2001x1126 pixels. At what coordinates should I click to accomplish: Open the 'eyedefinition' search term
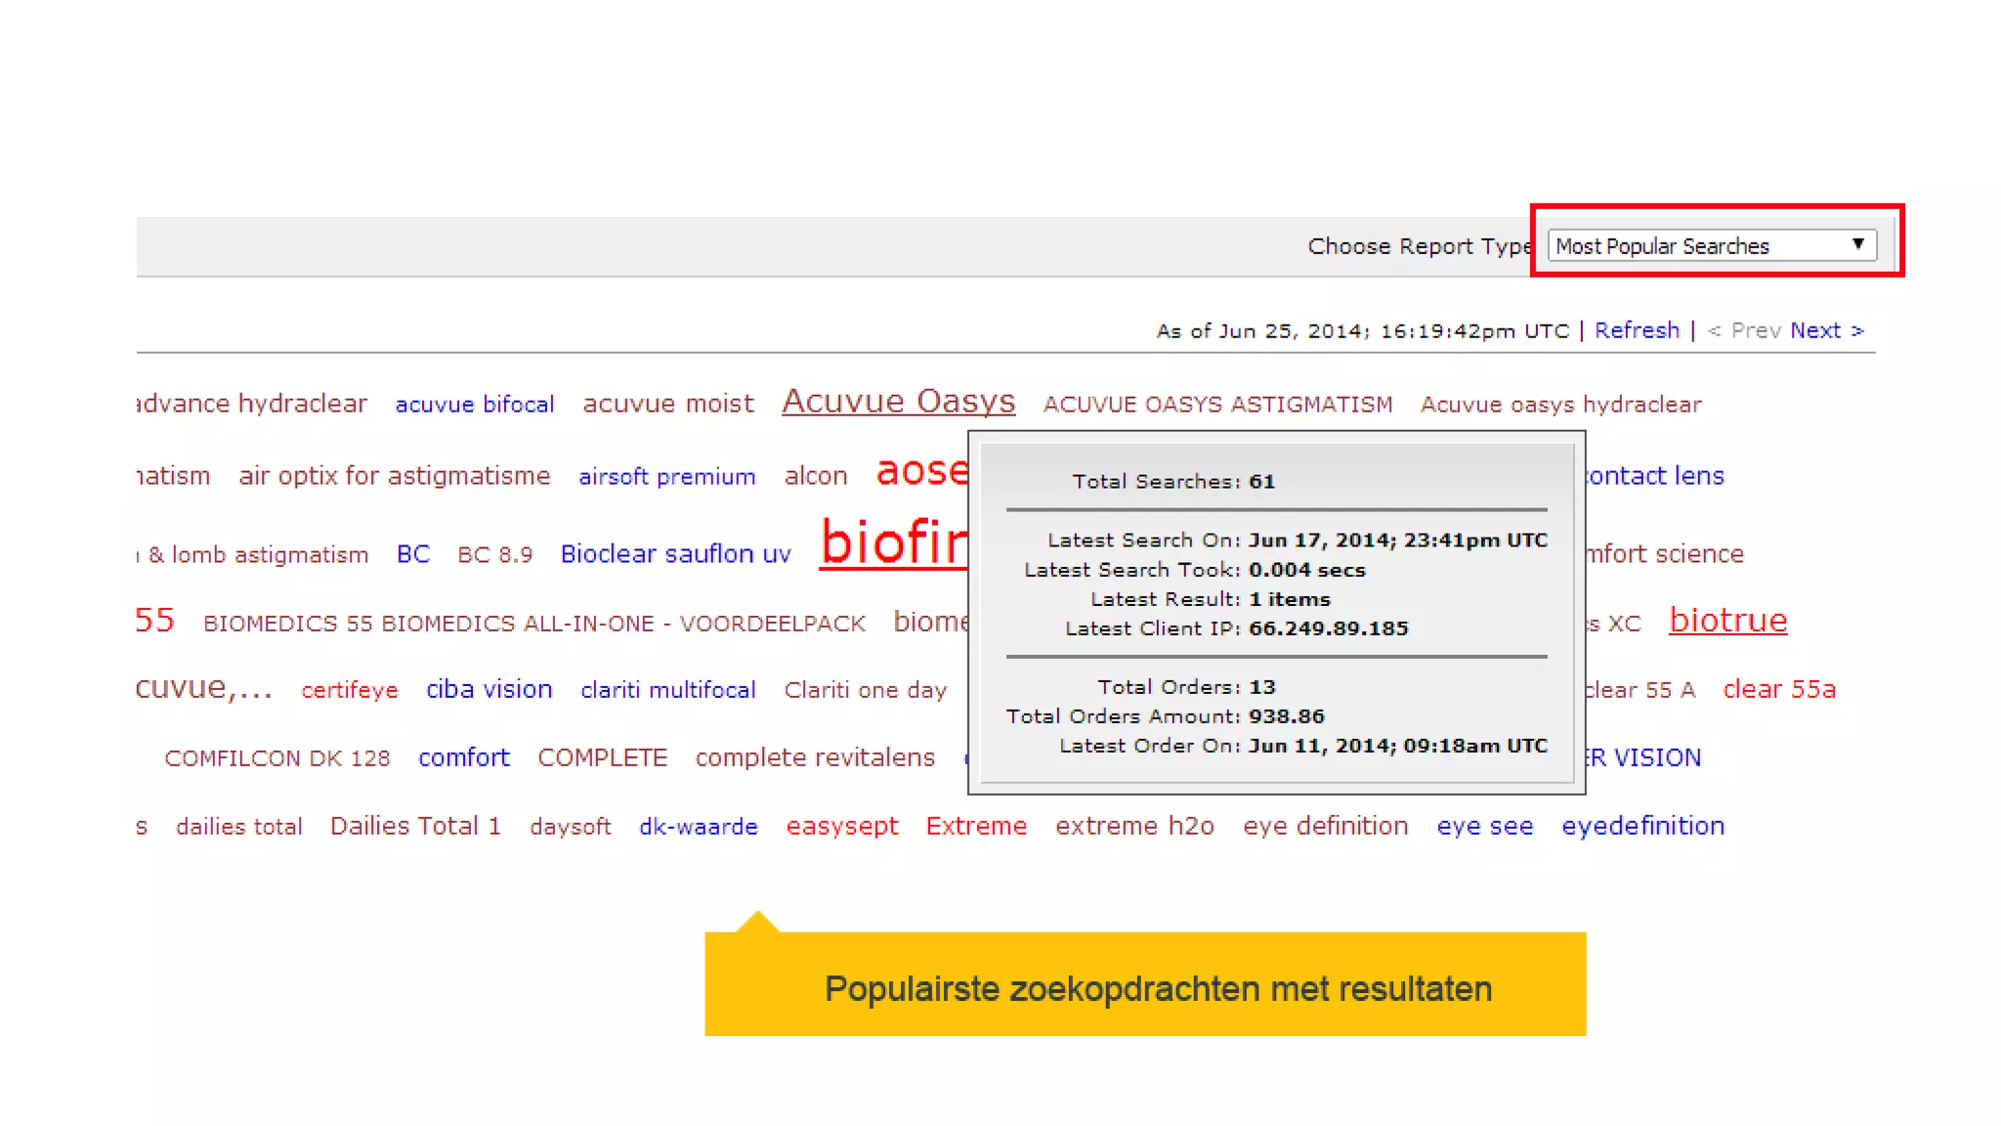point(1642,826)
